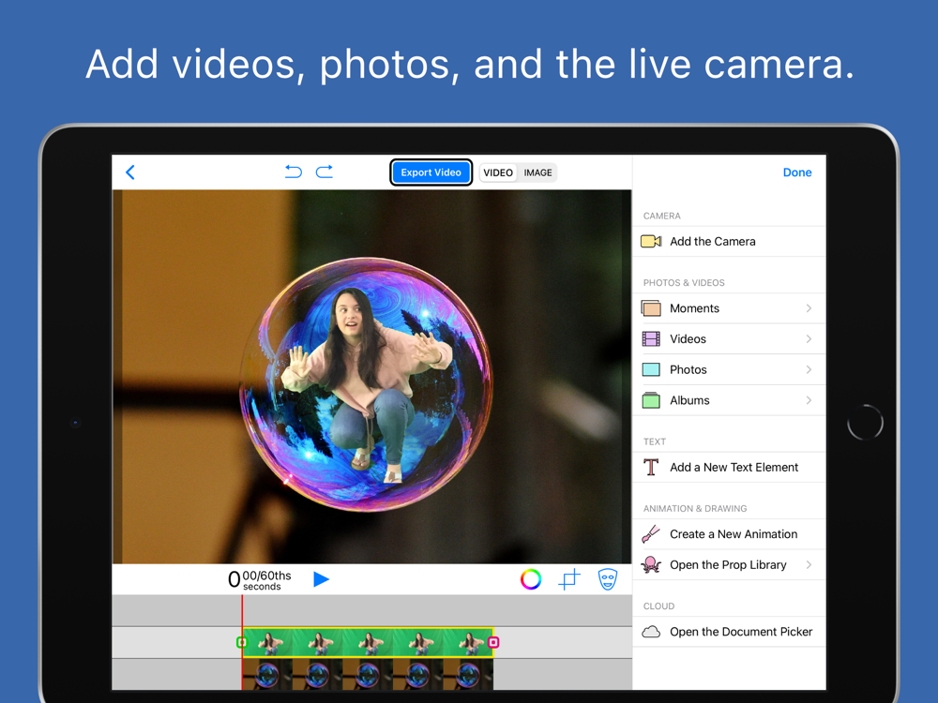Play the video preview
Image resolution: width=938 pixels, height=703 pixels.
click(321, 578)
